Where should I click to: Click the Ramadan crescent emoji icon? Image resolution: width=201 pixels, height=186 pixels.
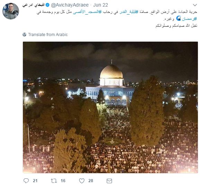[178, 18]
